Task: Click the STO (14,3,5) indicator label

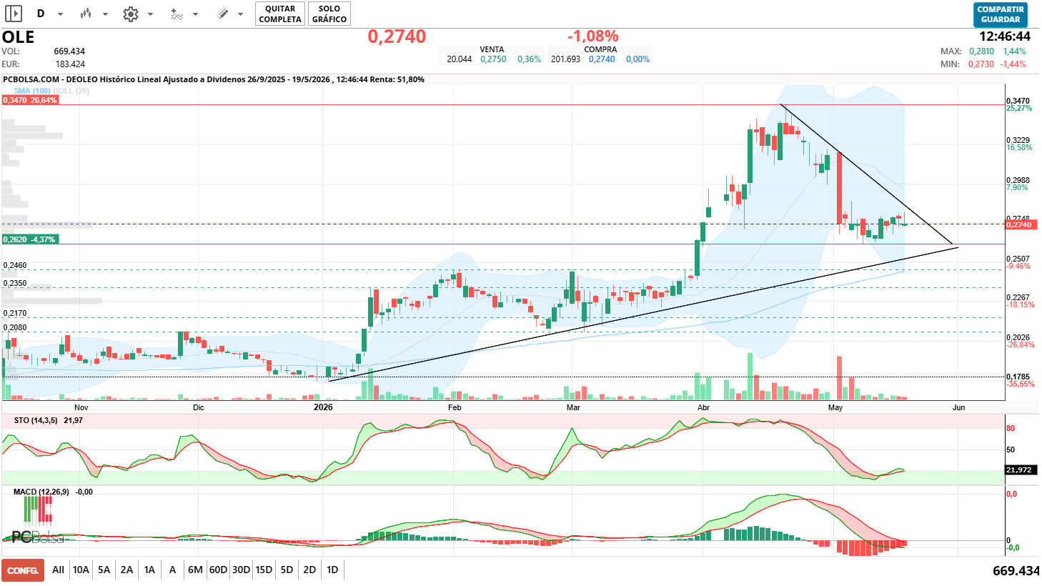Action: (x=36, y=420)
